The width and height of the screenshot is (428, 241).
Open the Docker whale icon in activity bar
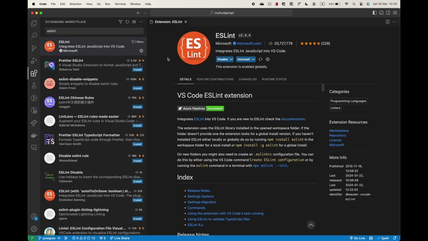[34, 135]
